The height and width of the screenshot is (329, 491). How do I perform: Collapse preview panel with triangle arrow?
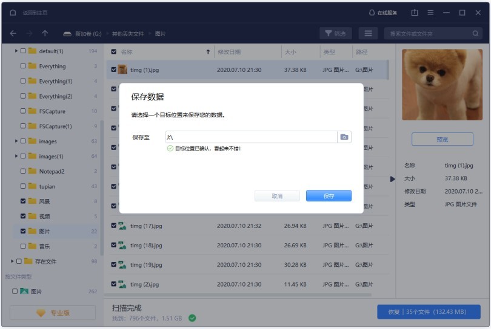tap(392, 179)
